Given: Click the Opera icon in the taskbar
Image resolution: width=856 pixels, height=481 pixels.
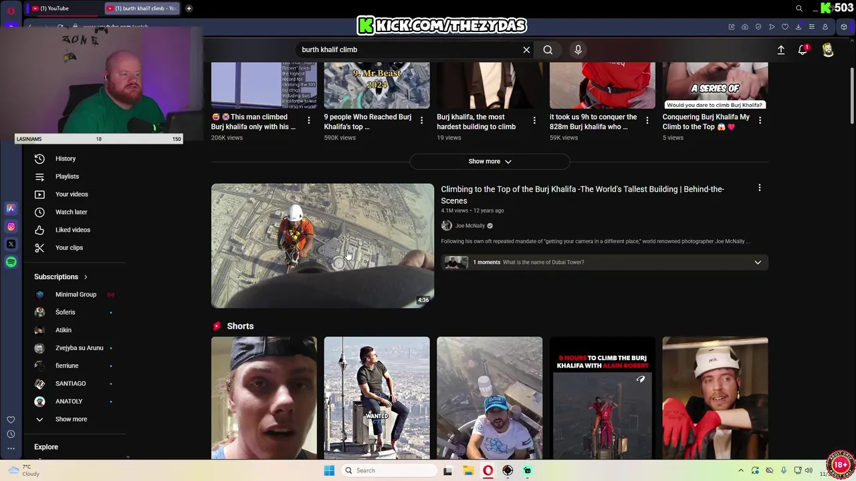Looking at the screenshot, I should [488, 470].
